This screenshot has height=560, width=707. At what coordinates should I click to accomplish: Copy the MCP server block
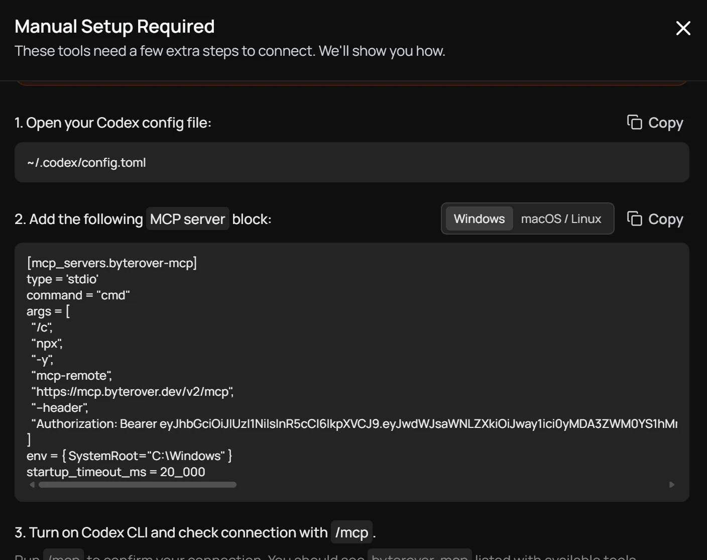(655, 219)
